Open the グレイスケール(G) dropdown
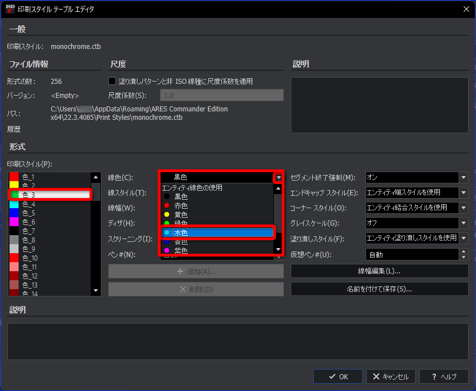Viewport: 476px width, 391px height. tap(463, 223)
